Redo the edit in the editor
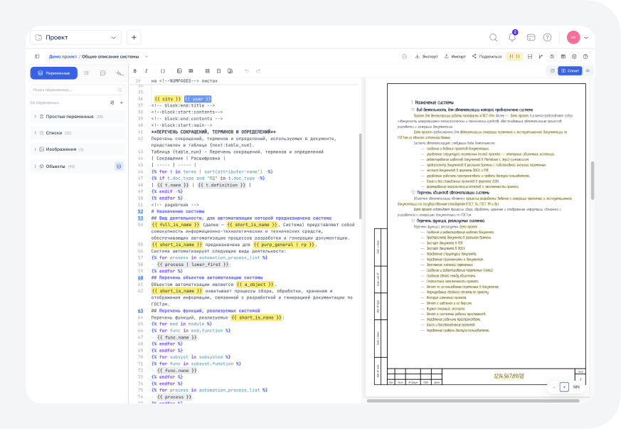 point(258,71)
